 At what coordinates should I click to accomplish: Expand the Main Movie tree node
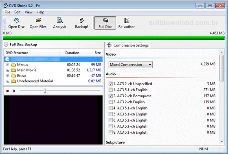pos(8,70)
